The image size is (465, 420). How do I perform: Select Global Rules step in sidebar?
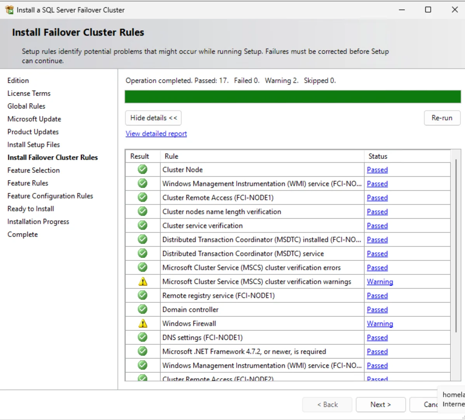click(x=26, y=106)
